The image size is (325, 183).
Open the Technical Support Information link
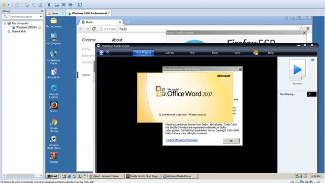tap(182, 140)
